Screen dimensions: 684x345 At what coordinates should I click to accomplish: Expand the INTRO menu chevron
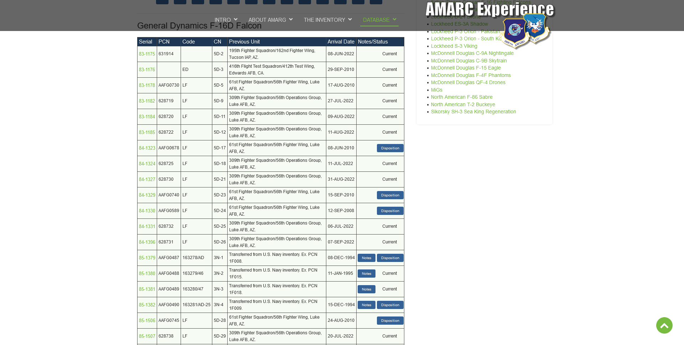tap(235, 19)
